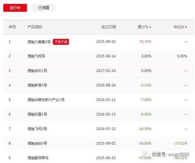Select the date 2016-01-13
The image size is (195, 163).
point(106,114)
